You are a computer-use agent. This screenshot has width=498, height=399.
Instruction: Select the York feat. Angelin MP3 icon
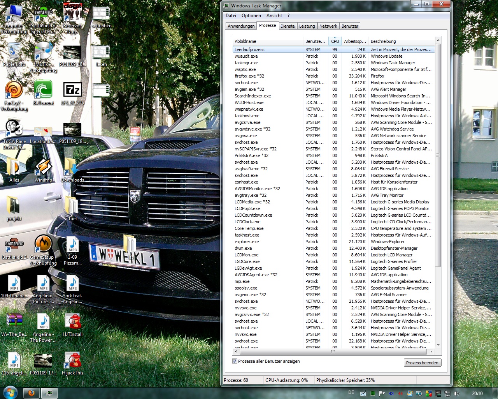72,289
